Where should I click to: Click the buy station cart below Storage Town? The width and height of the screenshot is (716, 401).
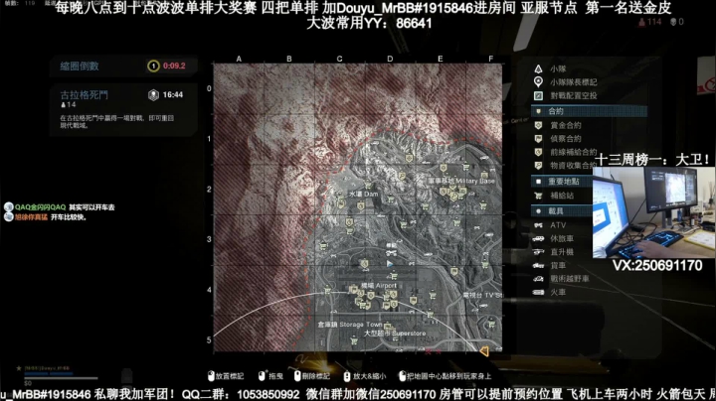[353, 340]
